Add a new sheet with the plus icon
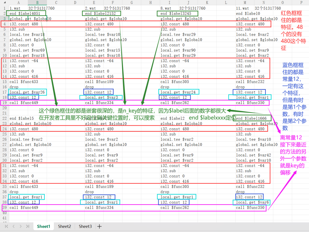The width and height of the screenshot is (309, 232). pos(100,226)
